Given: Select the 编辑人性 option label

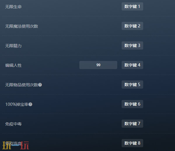Looking at the screenshot, I should [13, 65].
